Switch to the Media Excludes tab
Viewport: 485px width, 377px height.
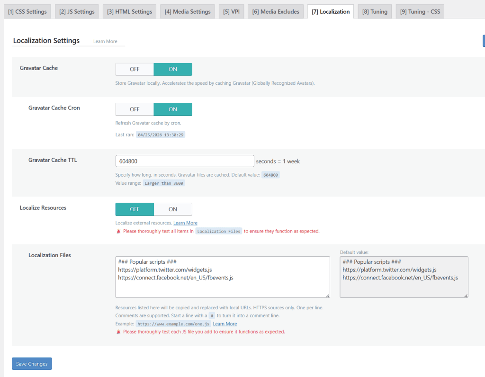[275, 11]
